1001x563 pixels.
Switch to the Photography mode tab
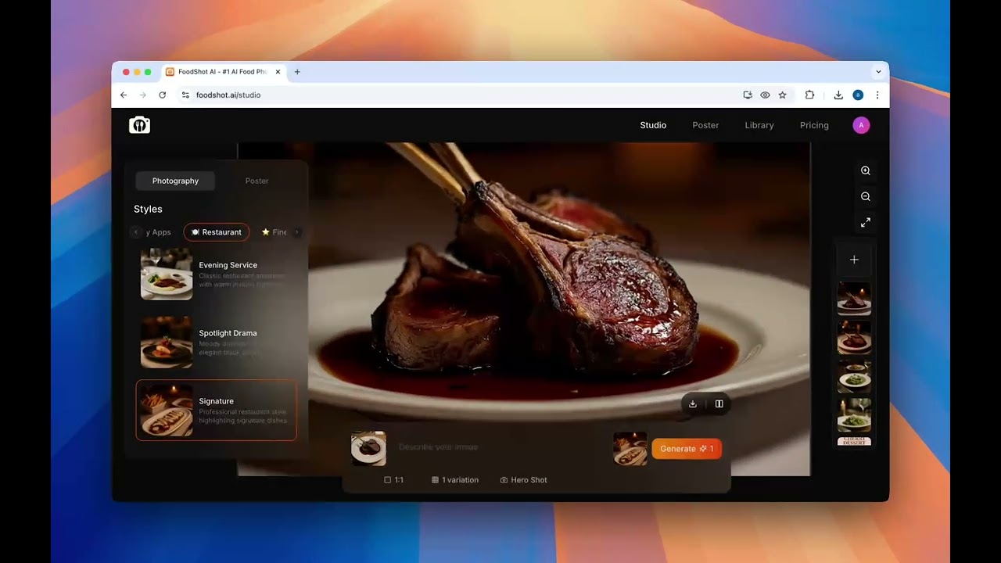[175, 181]
